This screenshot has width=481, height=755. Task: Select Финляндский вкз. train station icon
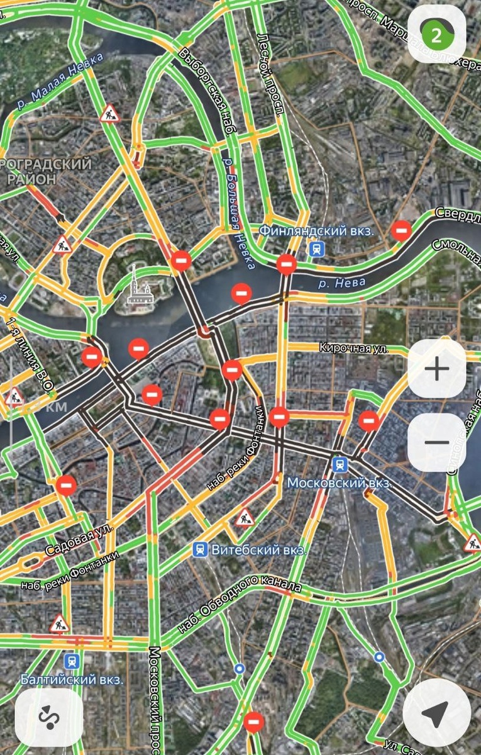(x=316, y=249)
